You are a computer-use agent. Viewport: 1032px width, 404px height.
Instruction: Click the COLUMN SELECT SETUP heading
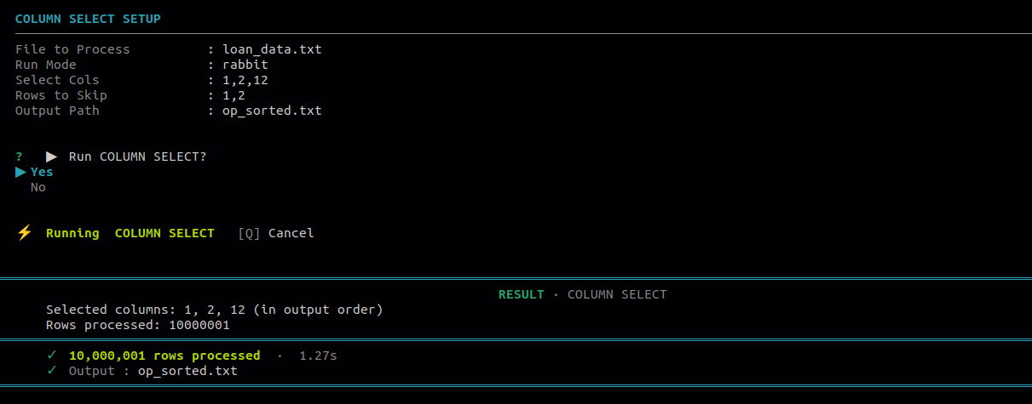[x=88, y=19]
